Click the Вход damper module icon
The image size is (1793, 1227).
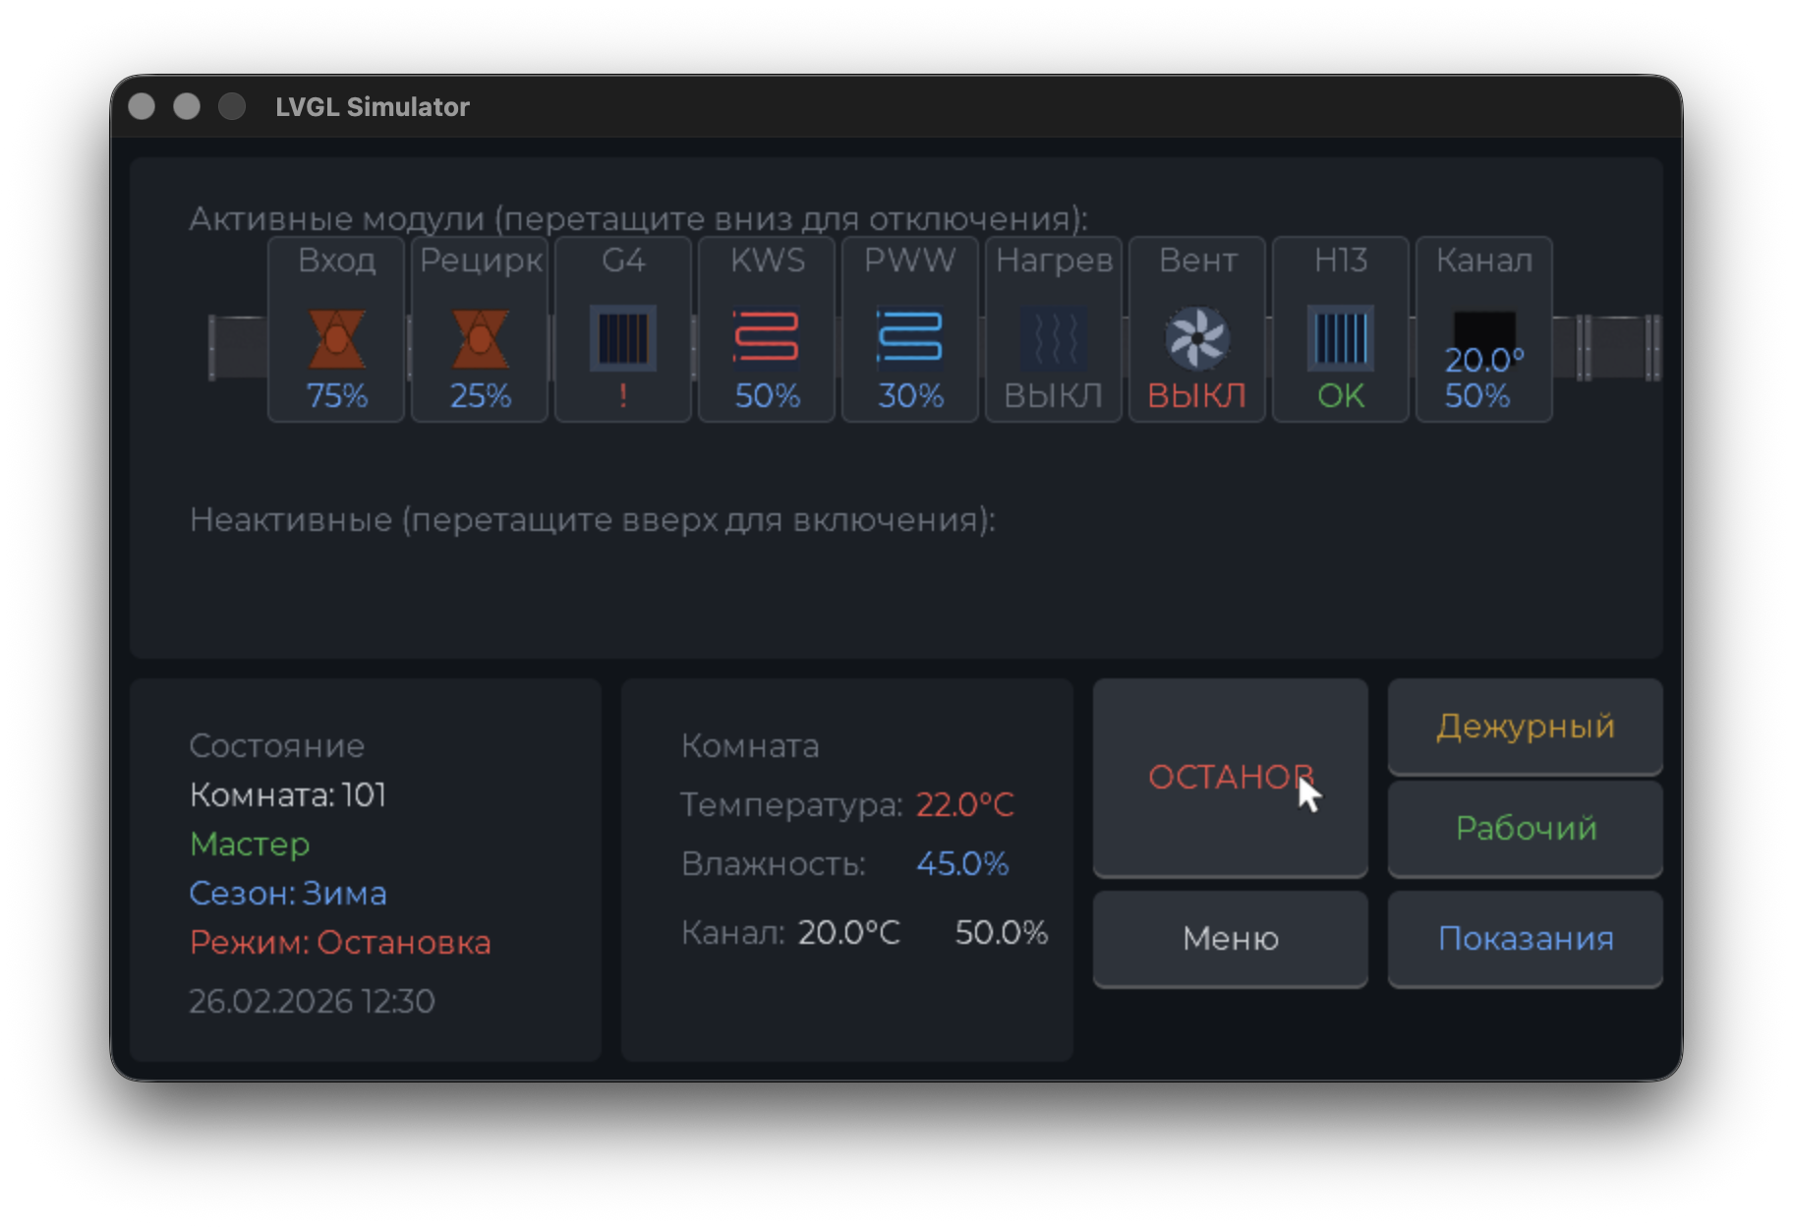336,338
